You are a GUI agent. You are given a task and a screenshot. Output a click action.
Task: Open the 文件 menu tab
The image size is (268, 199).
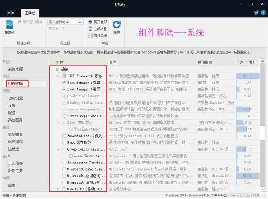click(10, 13)
